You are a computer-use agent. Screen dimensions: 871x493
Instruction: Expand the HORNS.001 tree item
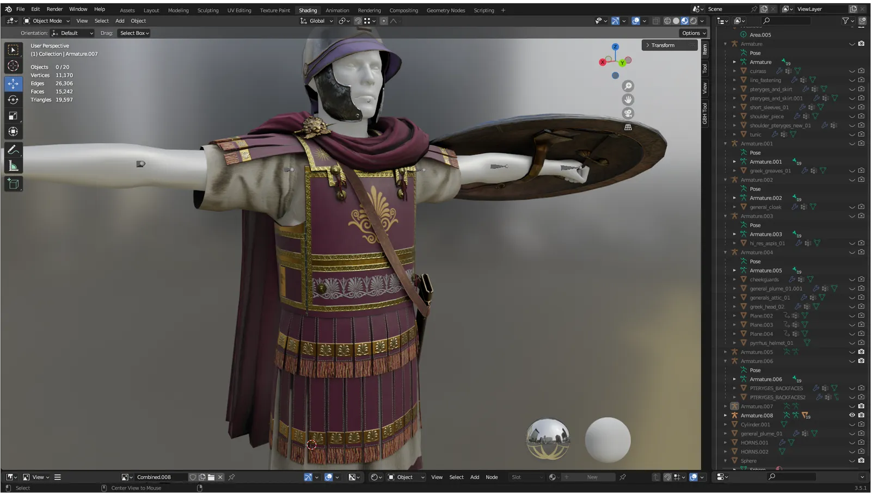coord(725,442)
